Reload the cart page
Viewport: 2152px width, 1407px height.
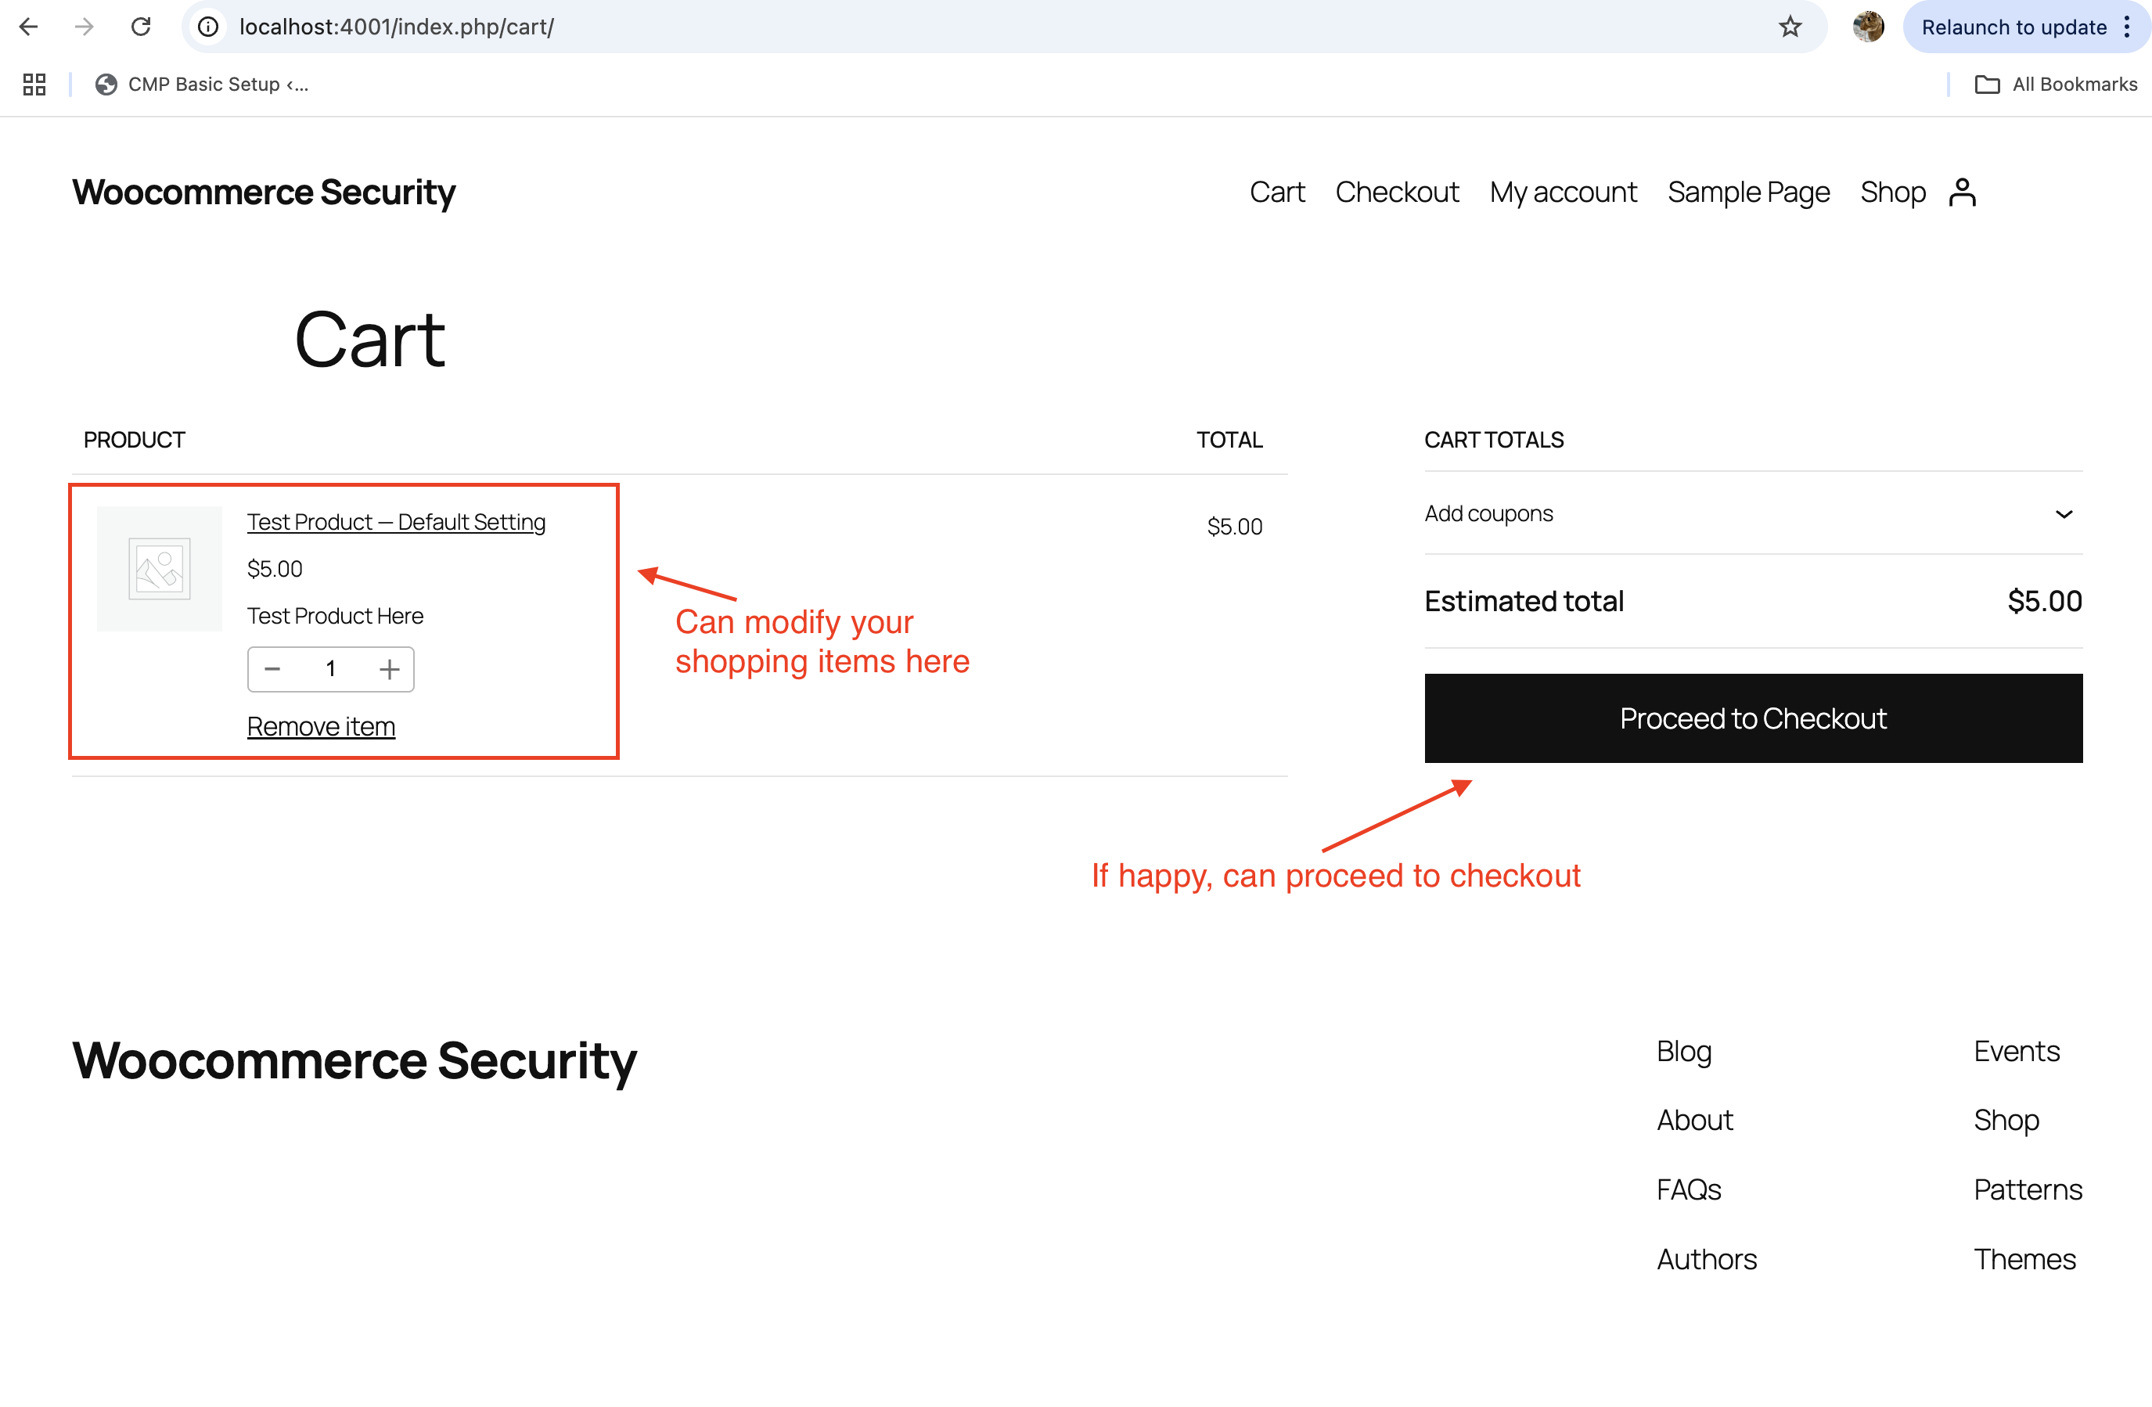click(141, 27)
